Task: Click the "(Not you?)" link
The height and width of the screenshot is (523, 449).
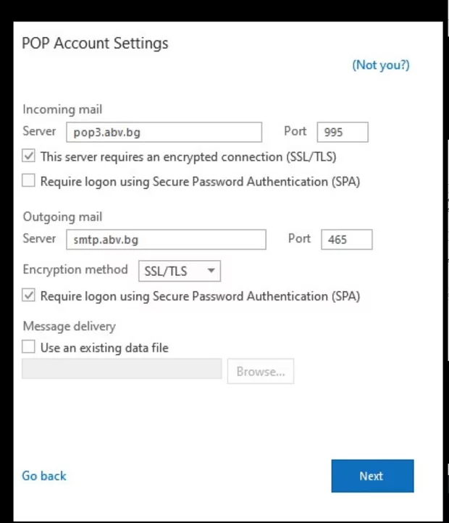Action: [x=380, y=65]
